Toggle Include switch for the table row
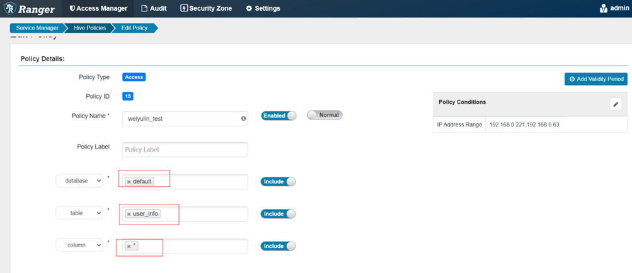 [278, 214]
